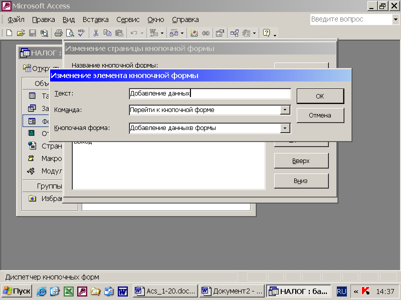Open the Вид menu
The image size is (401, 300).
pyautogui.click(x=69, y=19)
